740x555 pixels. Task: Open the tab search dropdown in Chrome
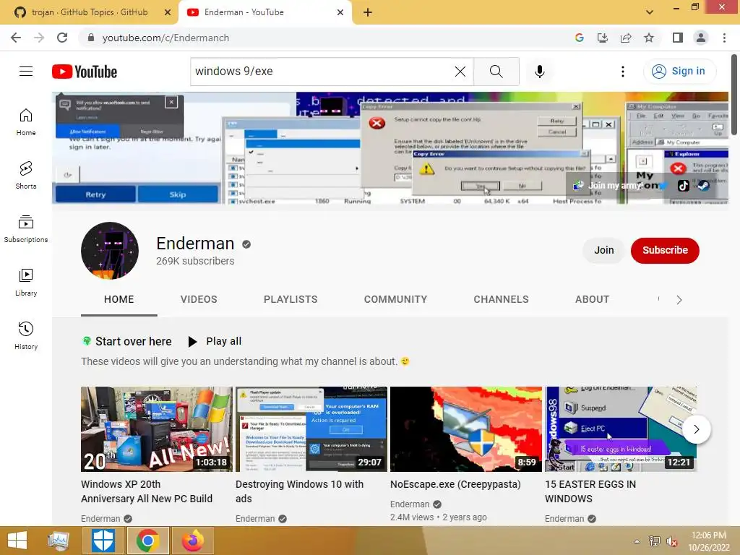[650, 12]
